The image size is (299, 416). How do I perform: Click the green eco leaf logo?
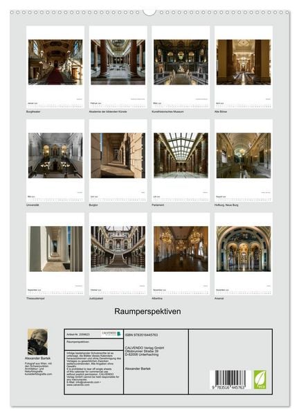pos(260,380)
